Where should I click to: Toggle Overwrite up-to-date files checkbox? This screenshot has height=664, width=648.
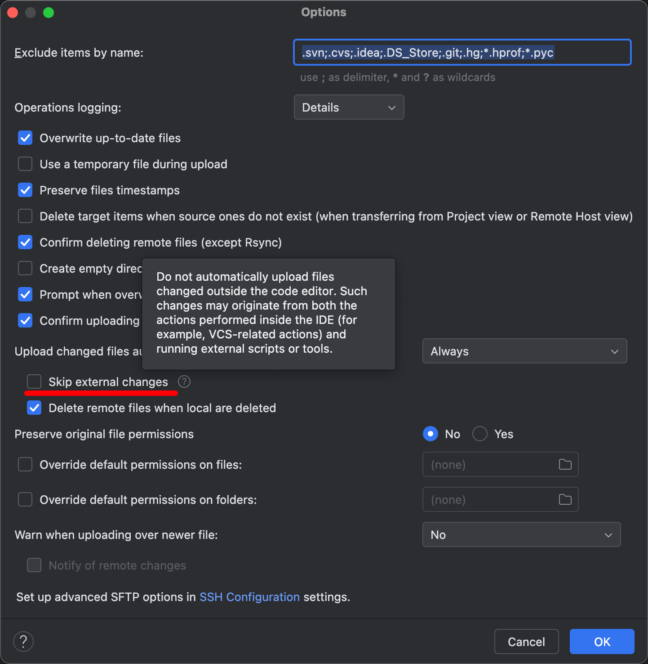point(25,138)
